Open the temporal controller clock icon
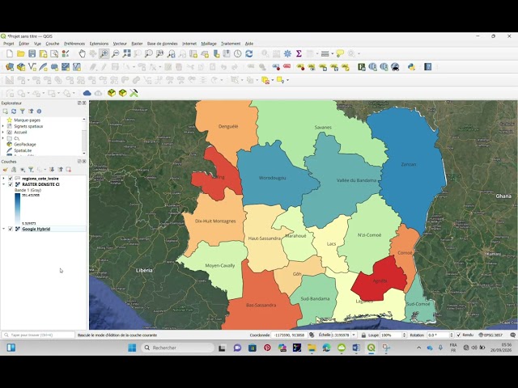 (237, 53)
